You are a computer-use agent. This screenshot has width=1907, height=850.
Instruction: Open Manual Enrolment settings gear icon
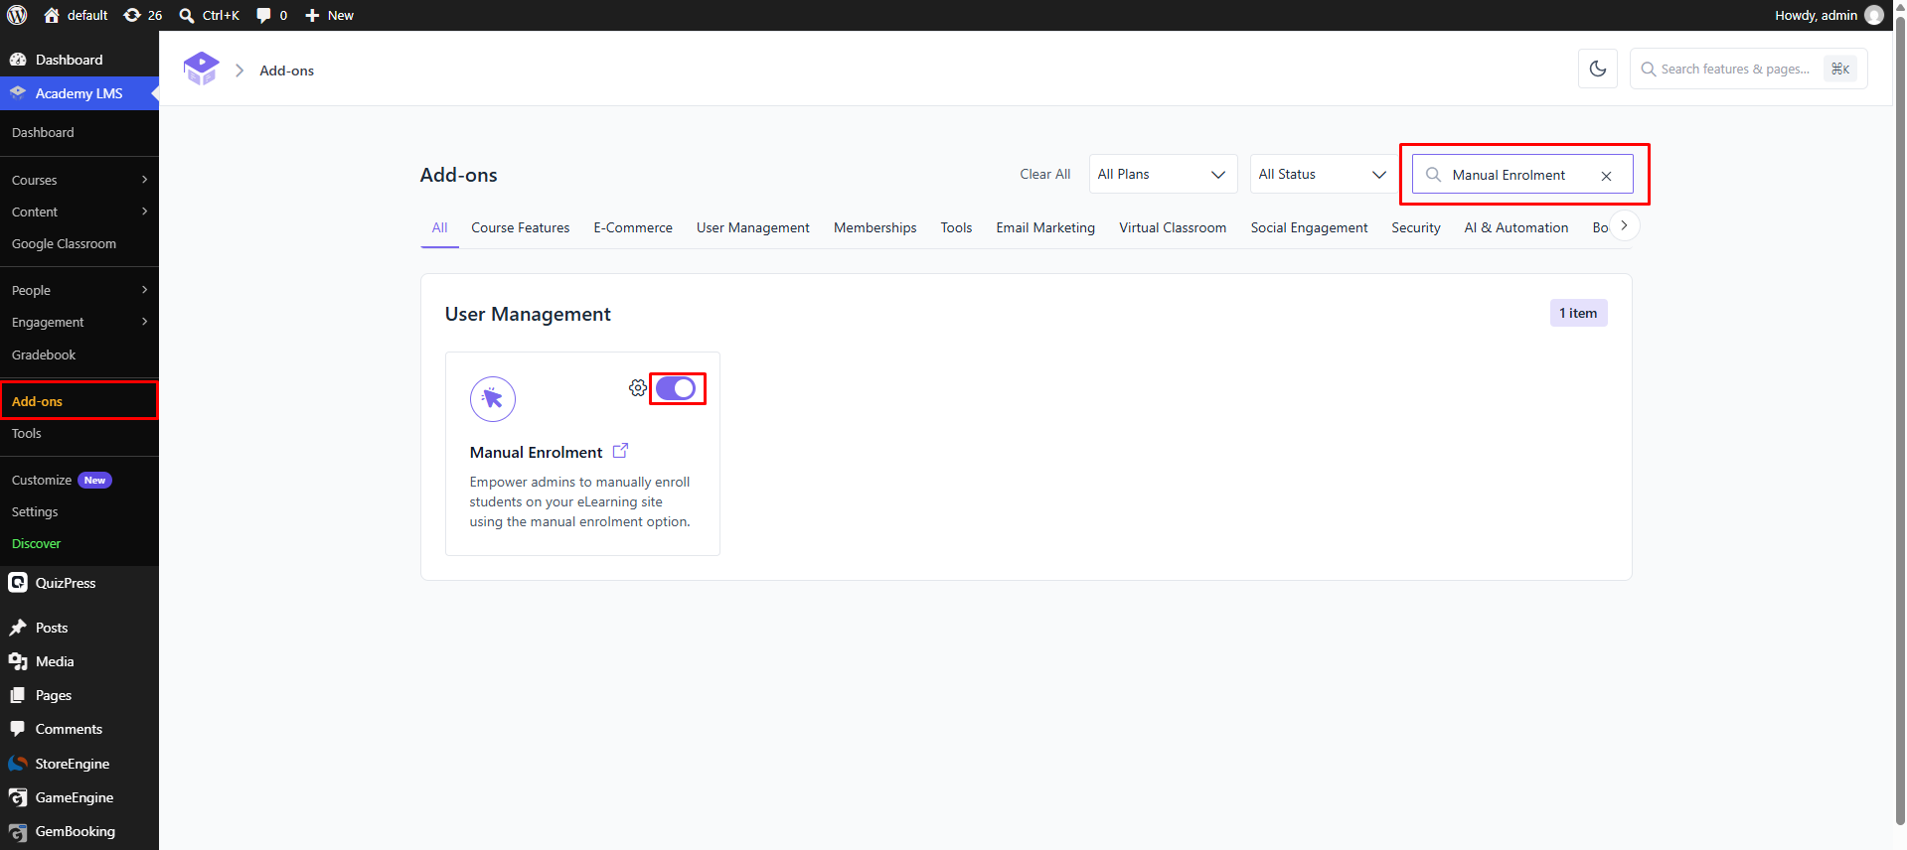638,388
